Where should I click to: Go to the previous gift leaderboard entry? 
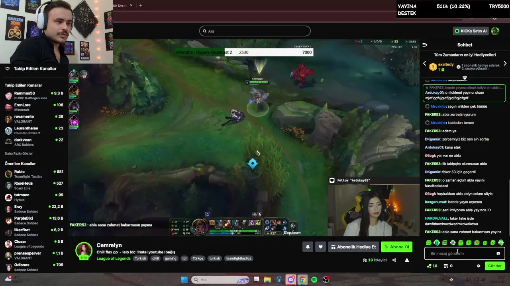click(424, 64)
